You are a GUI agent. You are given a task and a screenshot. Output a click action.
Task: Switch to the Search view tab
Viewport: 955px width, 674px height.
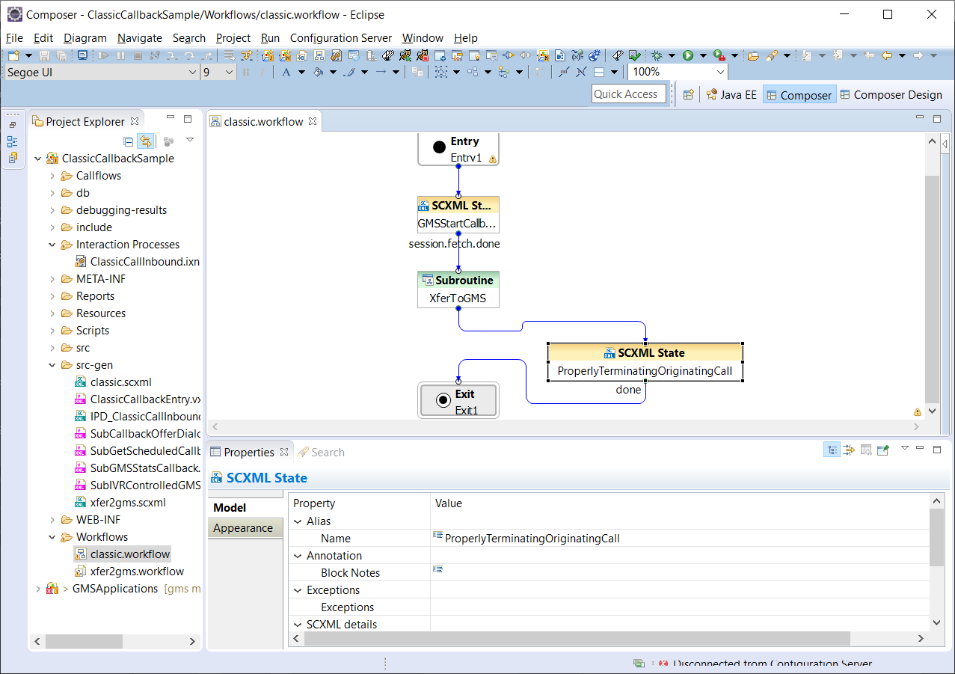pos(321,453)
